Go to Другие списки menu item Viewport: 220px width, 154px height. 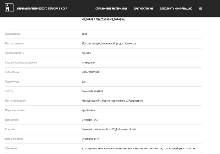point(143,8)
